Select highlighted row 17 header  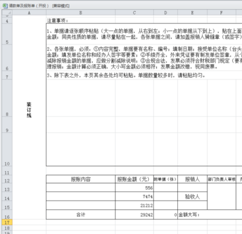pos(7,222)
